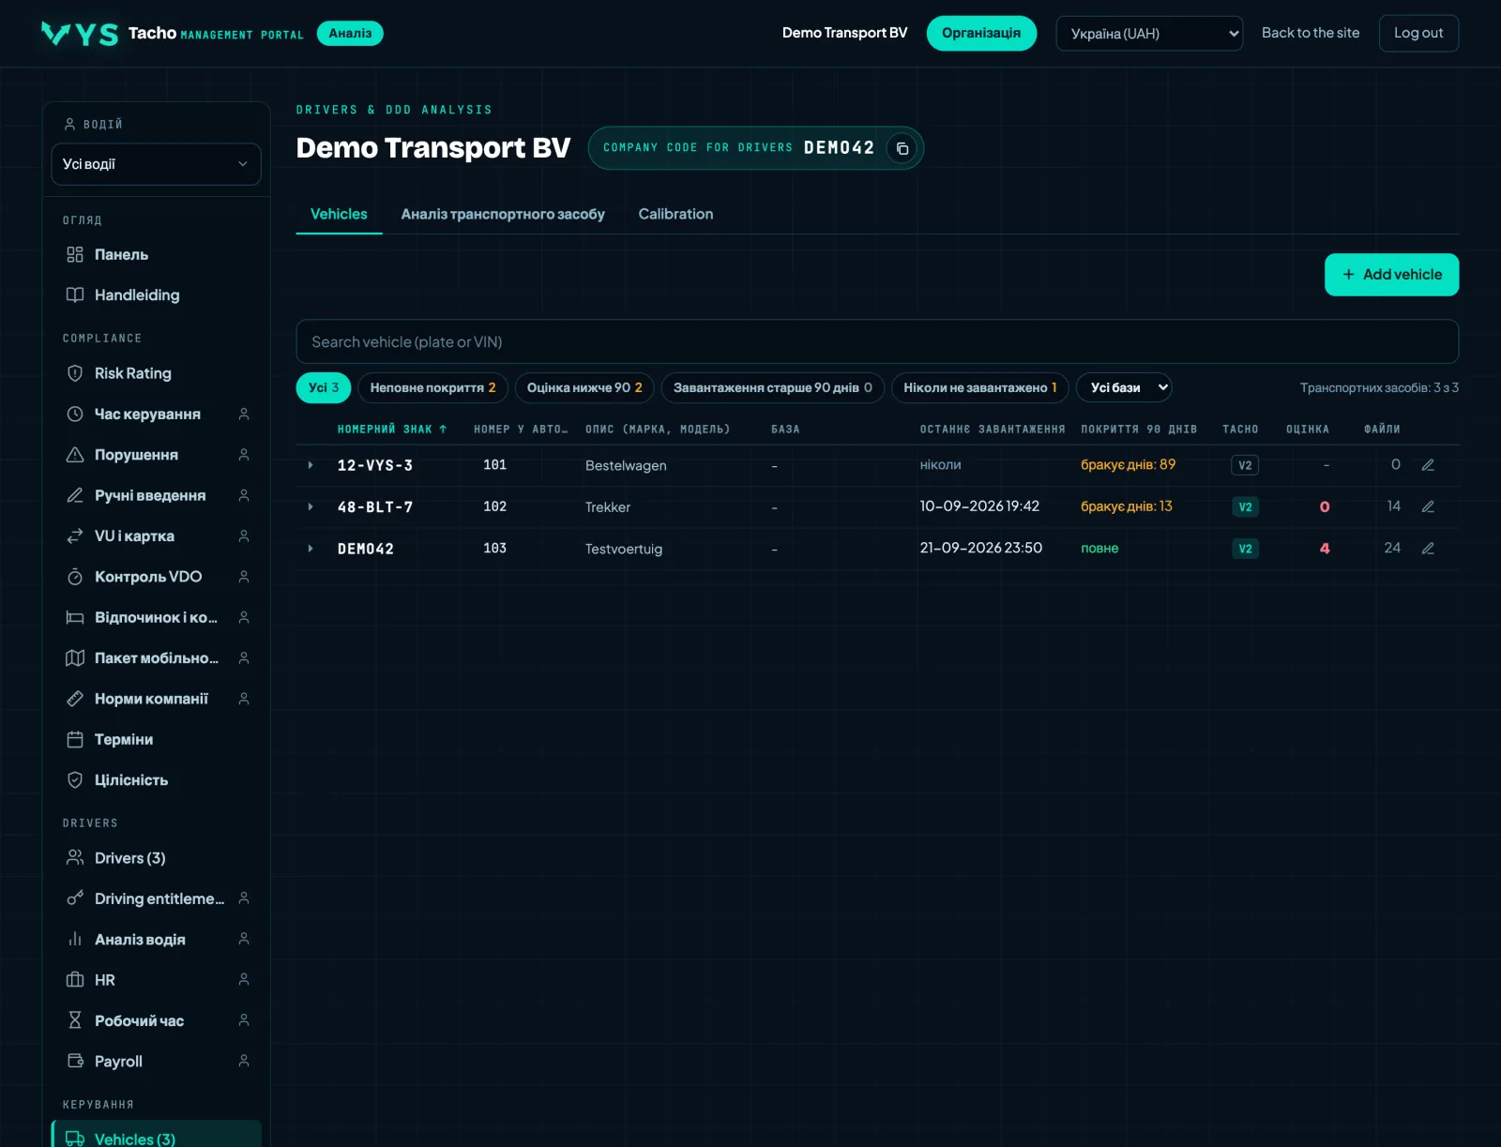Filter by Усі 3 chip
Viewport: 1501px width, 1147px height.
tap(324, 387)
